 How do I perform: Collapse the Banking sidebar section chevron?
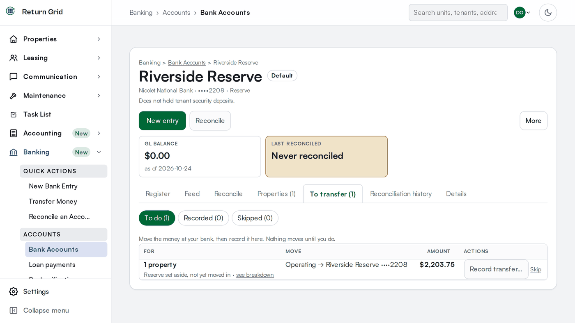(99, 152)
